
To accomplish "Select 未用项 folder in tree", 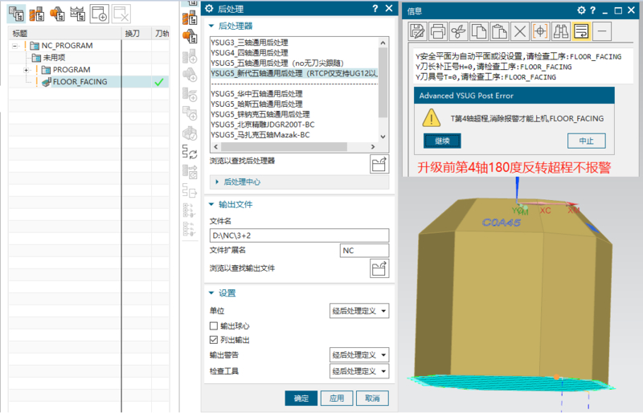I will 54,58.
